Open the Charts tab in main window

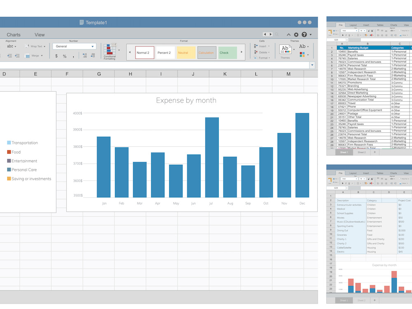(14, 35)
